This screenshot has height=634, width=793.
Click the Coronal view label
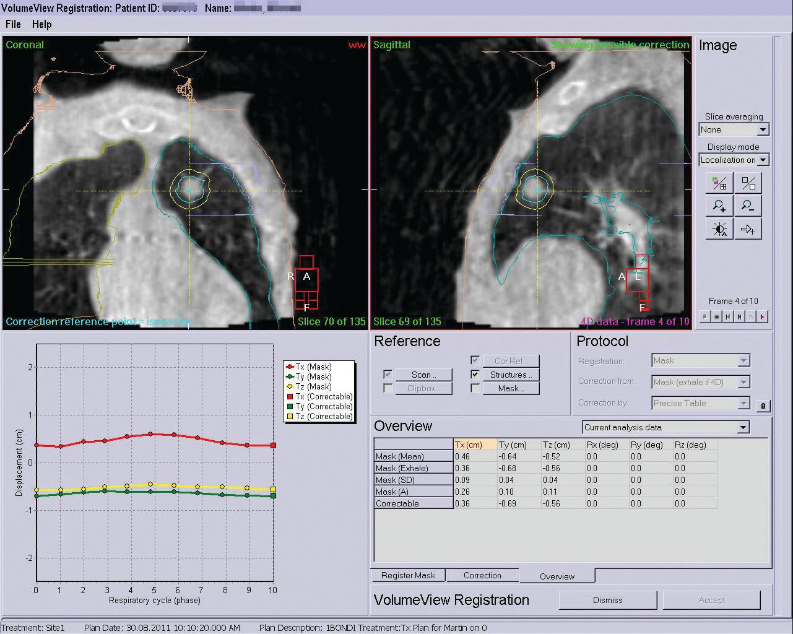coord(25,45)
